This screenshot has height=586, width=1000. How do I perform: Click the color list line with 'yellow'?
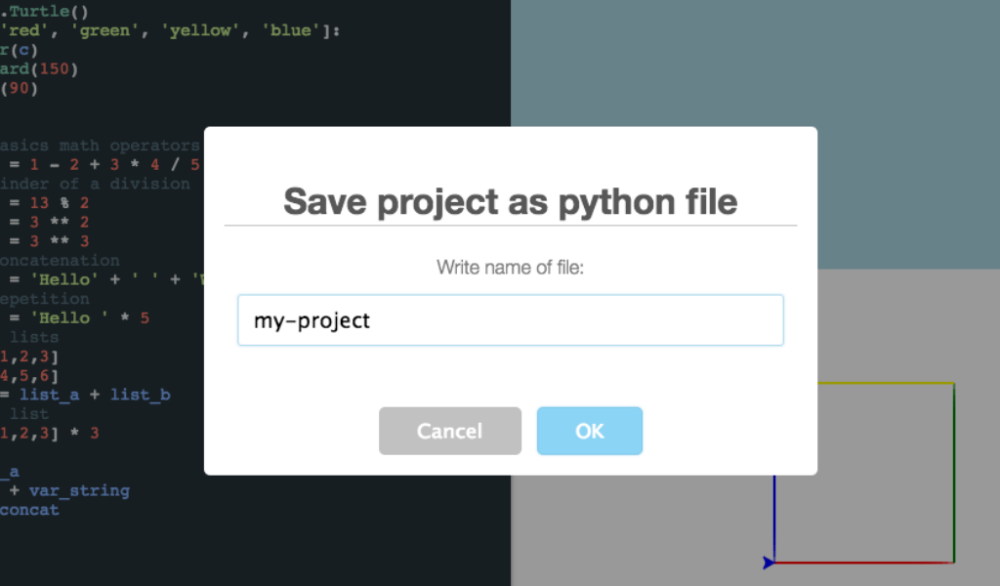(x=170, y=30)
